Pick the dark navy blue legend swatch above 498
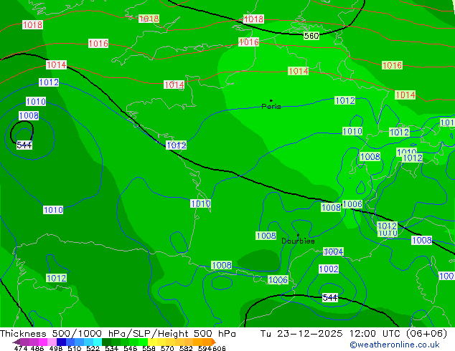This screenshot has width=455, height=351. coord(61,342)
